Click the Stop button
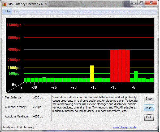The image size is (160, 132). point(149,98)
